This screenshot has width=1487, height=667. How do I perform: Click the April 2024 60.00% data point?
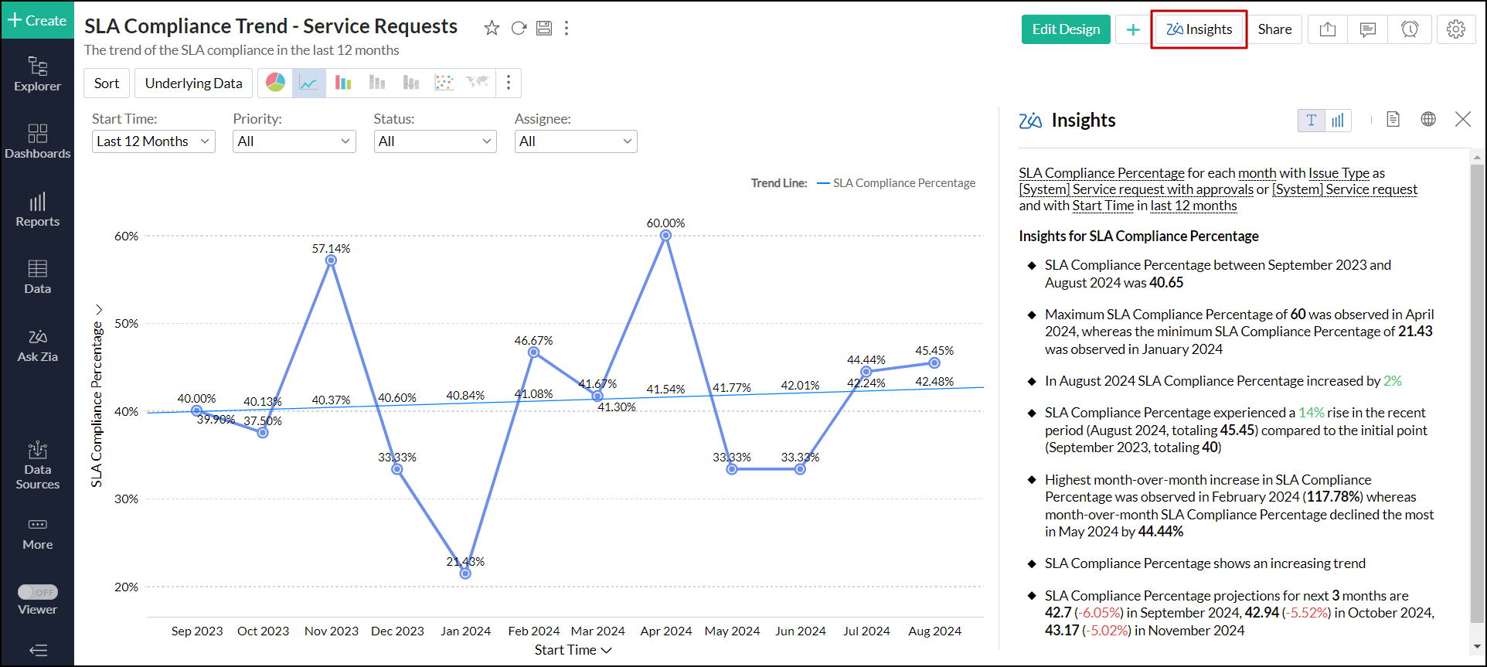tap(665, 236)
